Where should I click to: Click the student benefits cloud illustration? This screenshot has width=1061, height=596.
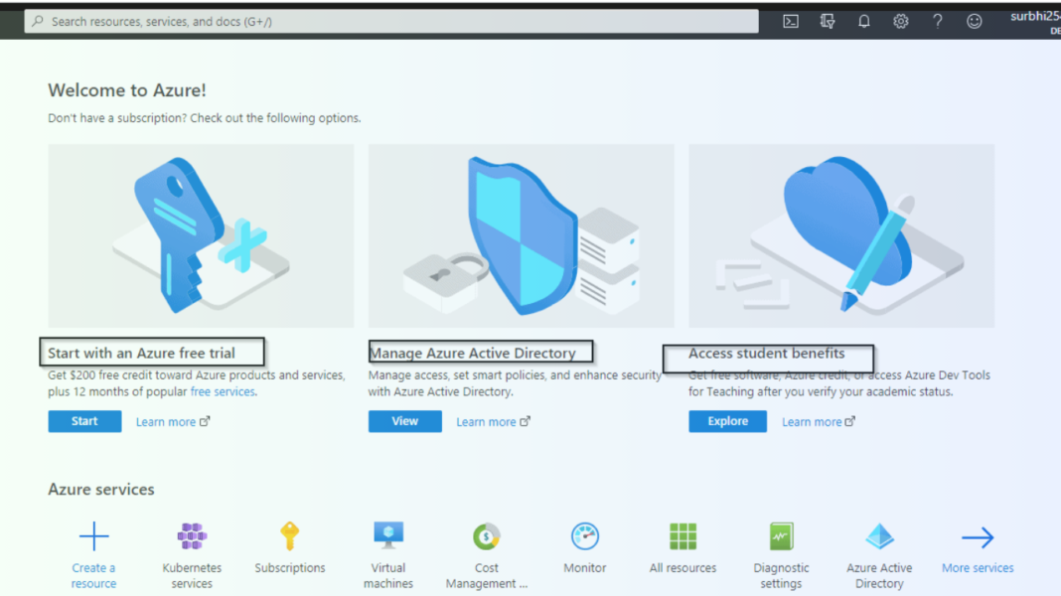pos(841,235)
